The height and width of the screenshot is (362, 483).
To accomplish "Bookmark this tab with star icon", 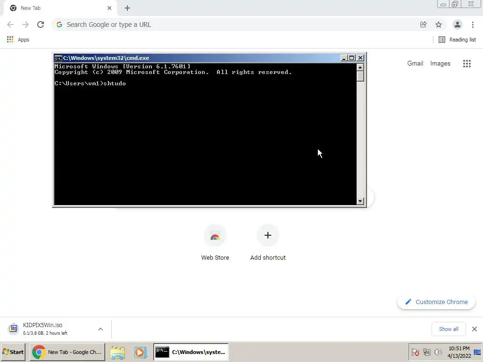I will (x=439, y=25).
